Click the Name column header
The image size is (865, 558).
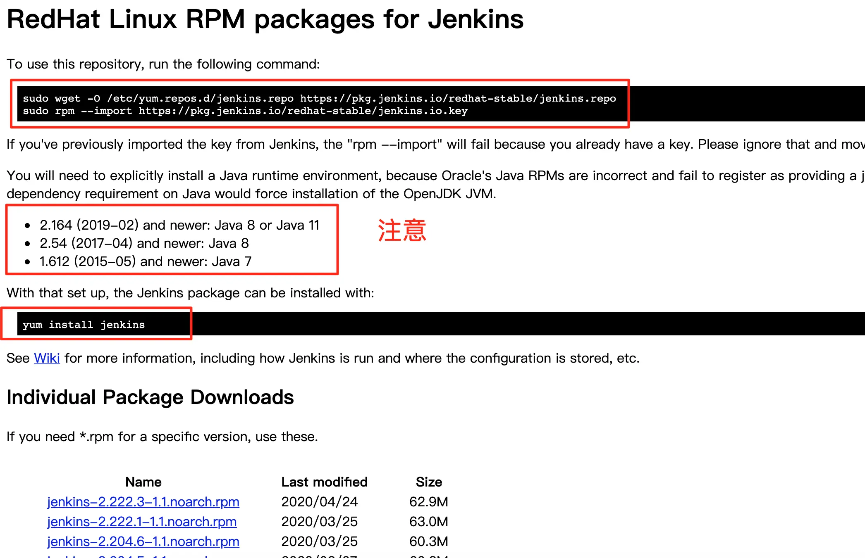click(x=143, y=482)
